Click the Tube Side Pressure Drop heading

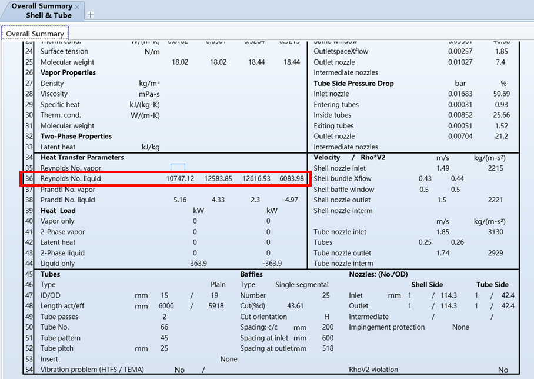(353, 84)
